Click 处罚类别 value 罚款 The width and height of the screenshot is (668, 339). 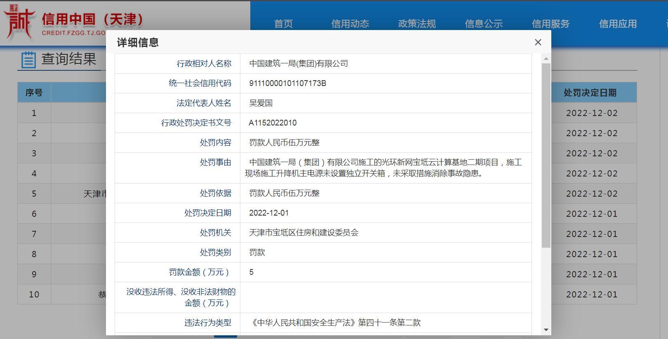point(257,253)
